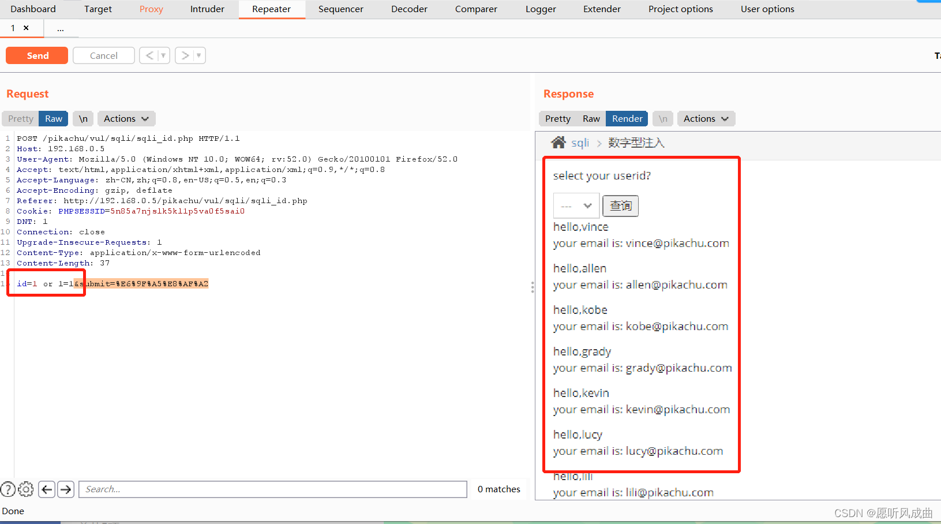Go to the Intruder tab
This screenshot has height=524, width=941.
(207, 9)
